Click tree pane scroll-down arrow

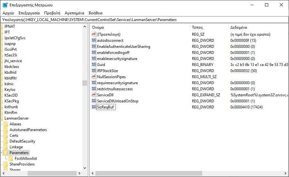[85, 168]
